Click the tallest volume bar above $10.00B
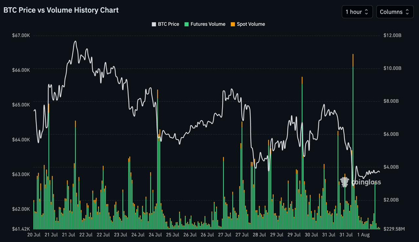Image resolution: width=419 pixels, height=242 pixels. (x=353, y=141)
